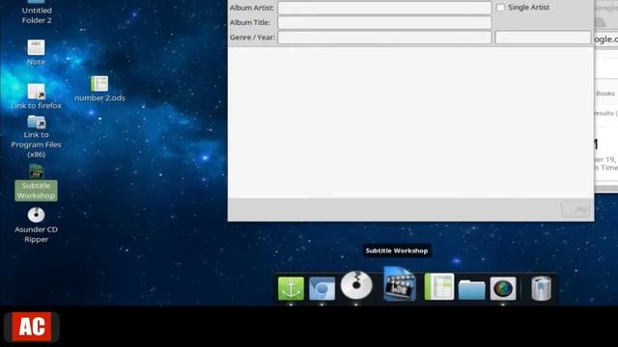This screenshot has width=618, height=347.
Task: Open the Untitled Folder 2 desktop icon
Action: point(37,13)
